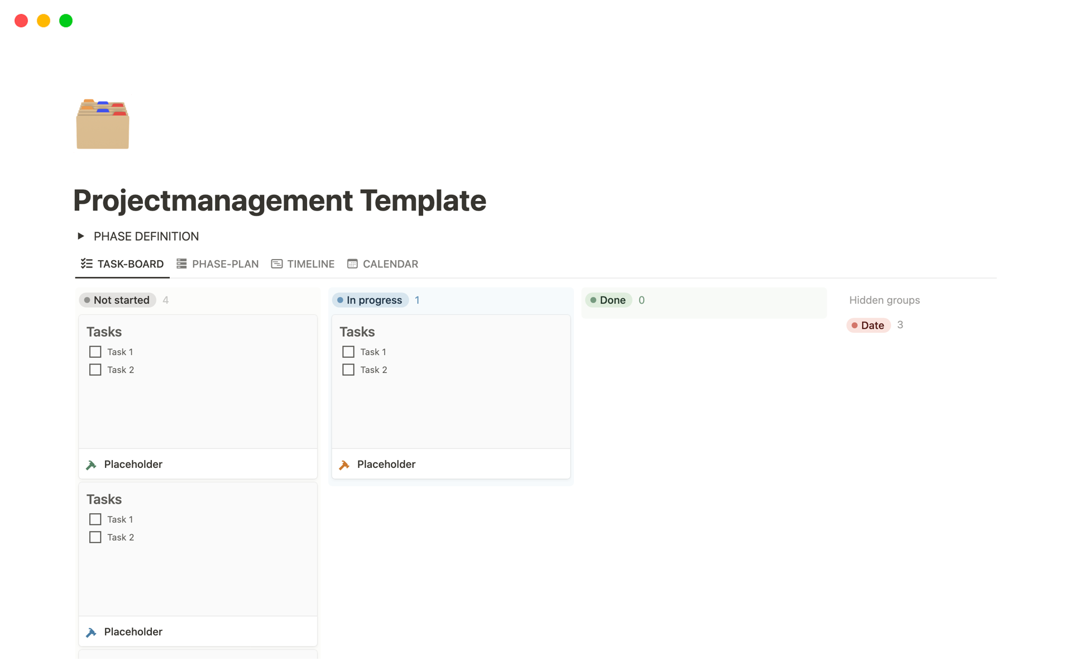The height and width of the screenshot is (670, 1072).
Task: Check Task 1 in first Not started card
Action: coord(95,352)
